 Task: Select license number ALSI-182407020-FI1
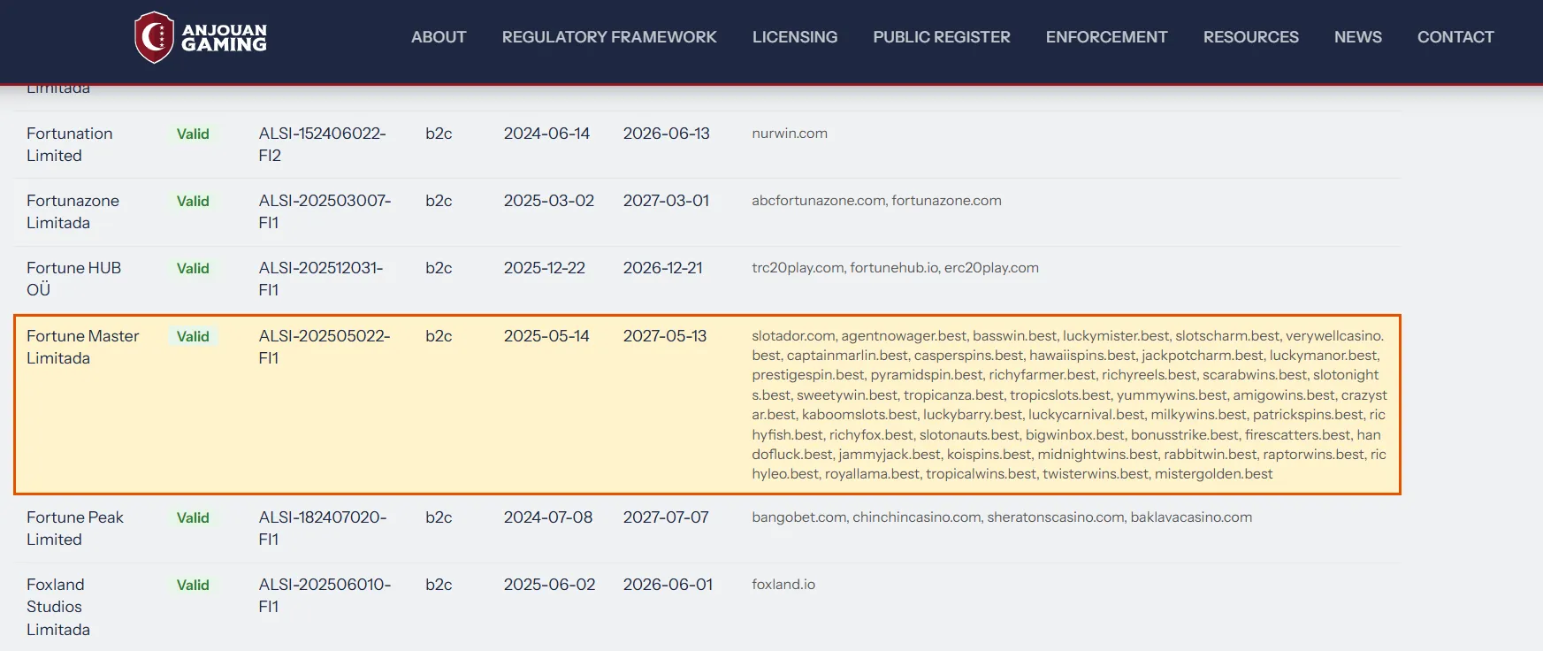(323, 528)
